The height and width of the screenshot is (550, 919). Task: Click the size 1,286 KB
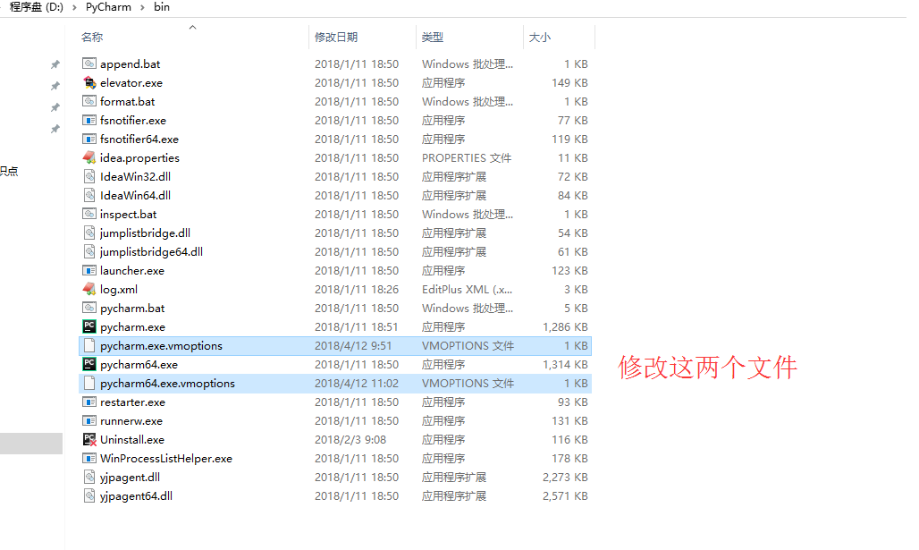pyautogui.click(x=565, y=326)
